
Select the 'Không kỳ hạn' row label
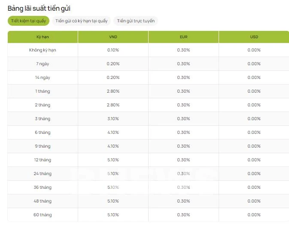43,50
